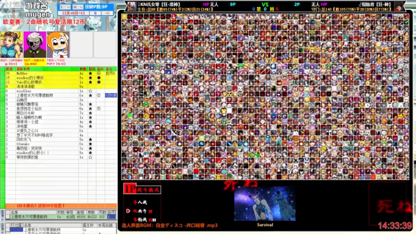Click the orange-haired Popuko portrait

coord(58,45)
